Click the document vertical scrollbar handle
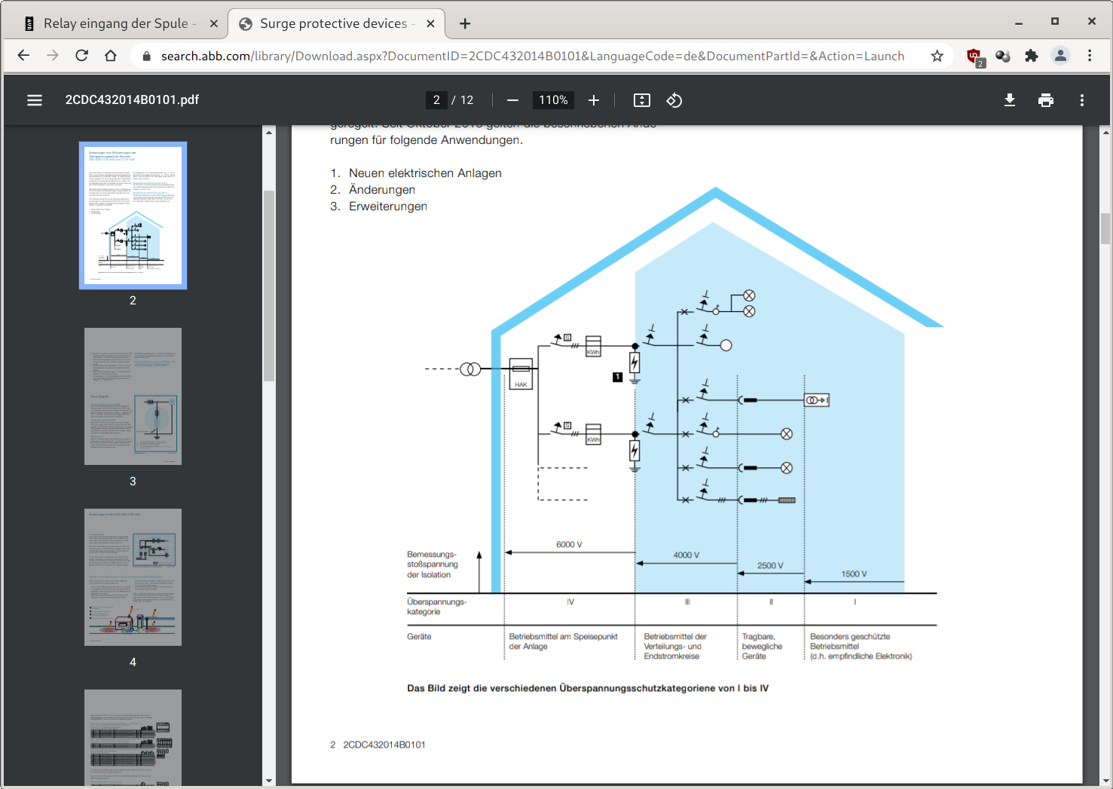 point(1105,229)
